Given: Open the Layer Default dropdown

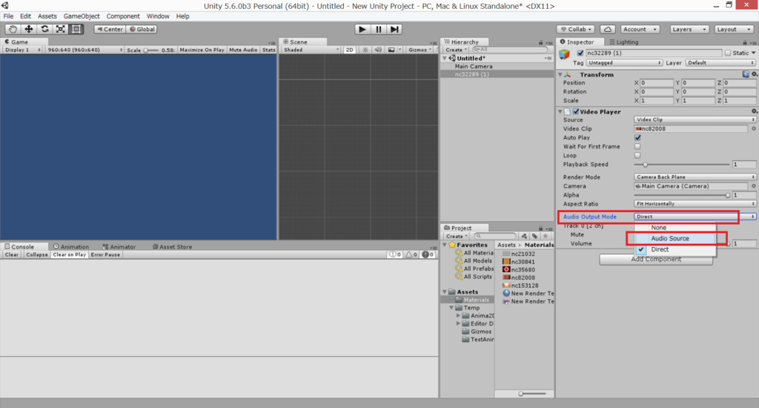Looking at the screenshot, I should point(720,63).
